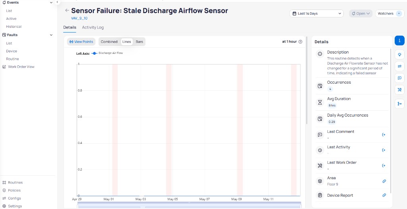The height and width of the screenshot is (209, 407).
Task: Collapse the sidebar with the chevron
Action: tap(57, 2)
